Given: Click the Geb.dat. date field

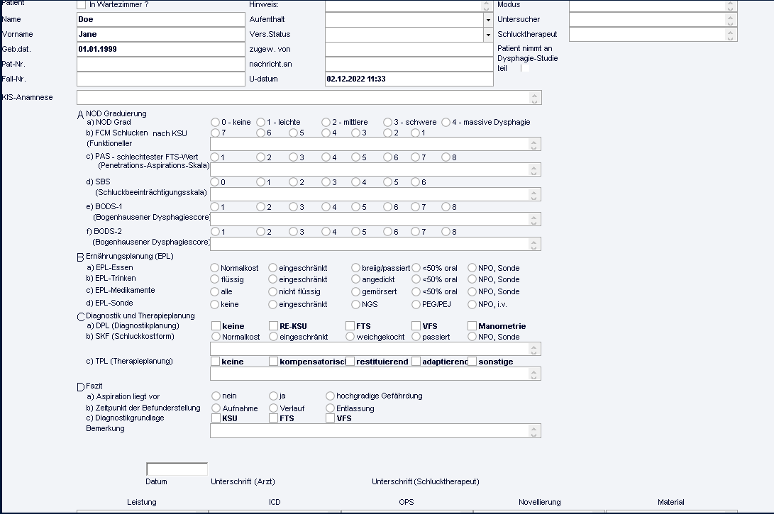Looking at the screenshot, I should pyautogui.click(x=161, y=50).
